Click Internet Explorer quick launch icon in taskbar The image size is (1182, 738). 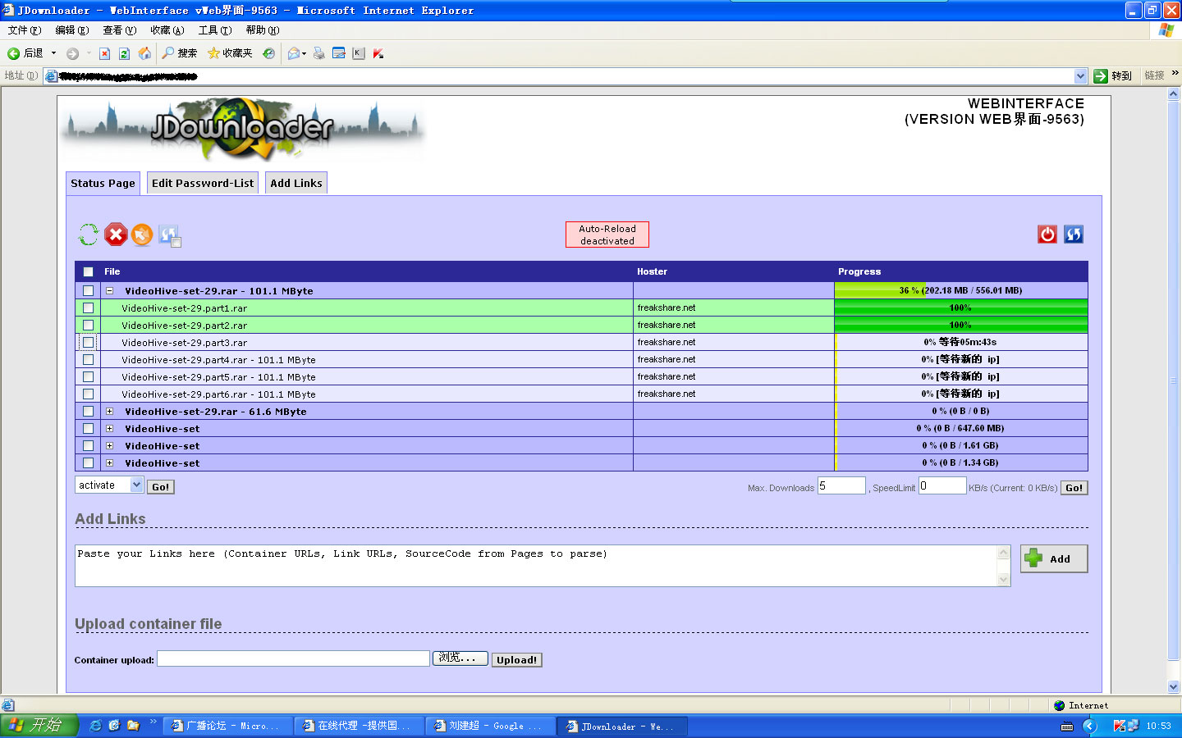tap(96, 726)
